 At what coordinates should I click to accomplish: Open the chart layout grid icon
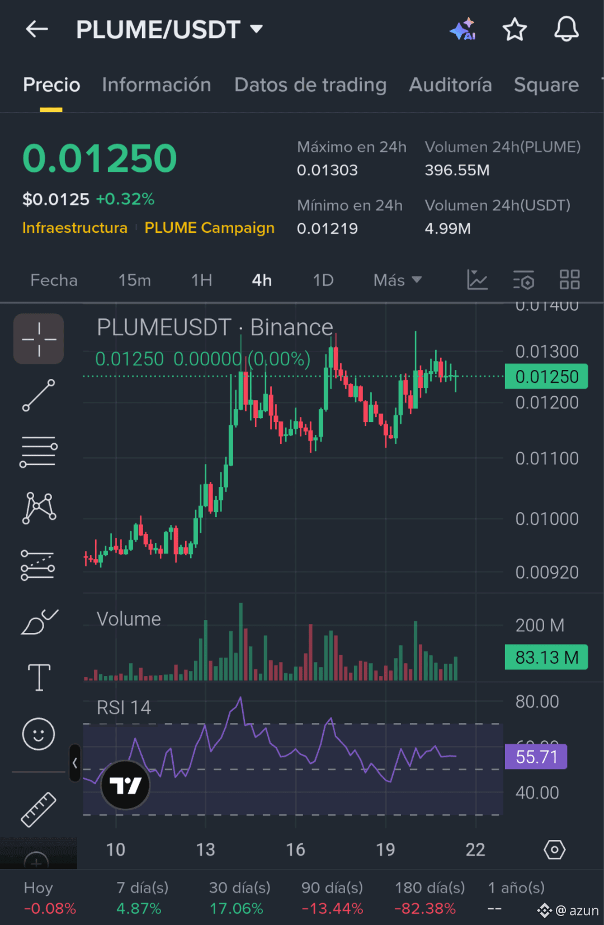point(569,279)
